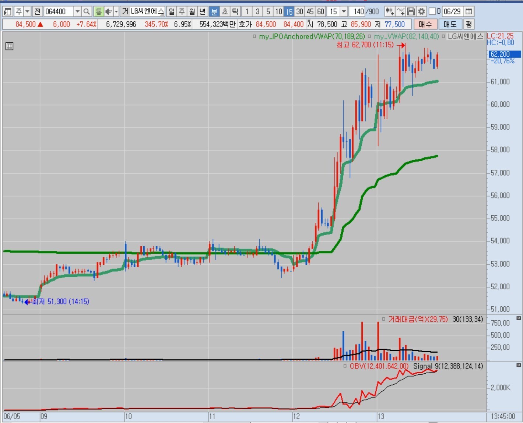Click the data grid icon on chart
Screen dimensions: 523x423
[9, 46]
